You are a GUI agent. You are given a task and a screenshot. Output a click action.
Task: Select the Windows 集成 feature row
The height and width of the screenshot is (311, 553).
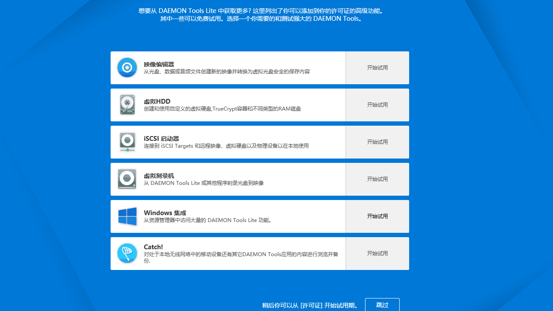coord(228,216)
